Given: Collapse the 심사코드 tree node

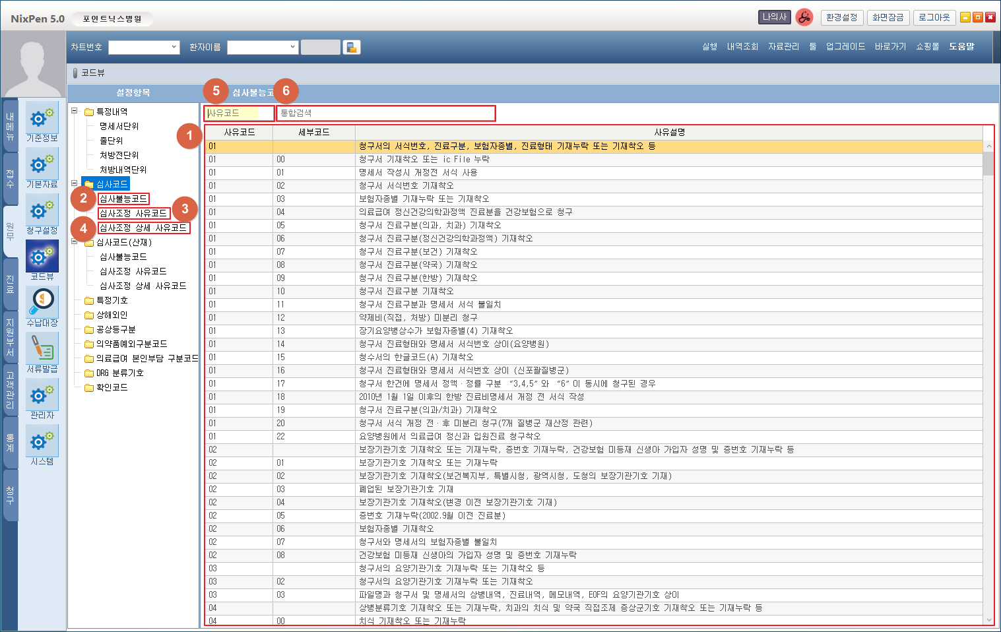Looking at the screenshot, I should coord(75,184).
